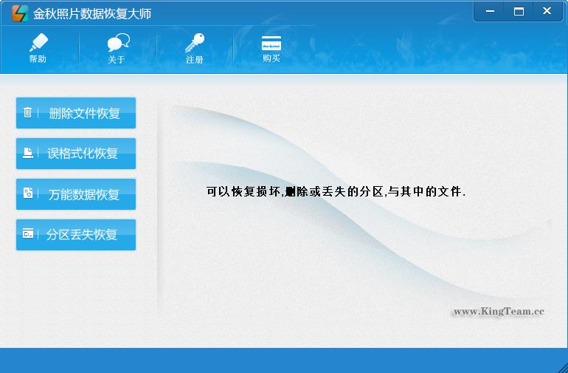Click the partition icon on 分区丢失恢复
The height and width of the screenshot is (373, 568).
click(28, 234)
